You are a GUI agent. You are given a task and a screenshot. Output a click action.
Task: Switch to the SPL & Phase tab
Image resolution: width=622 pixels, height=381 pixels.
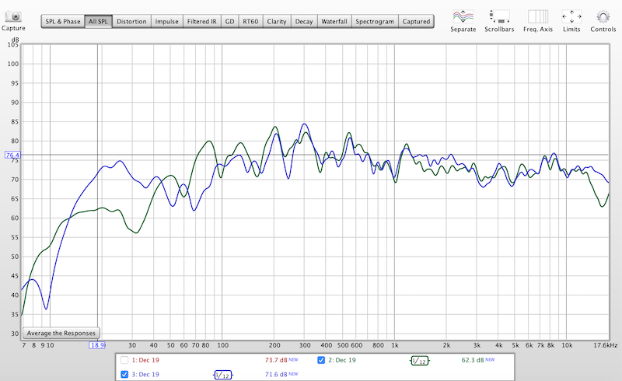pos(62,22)
